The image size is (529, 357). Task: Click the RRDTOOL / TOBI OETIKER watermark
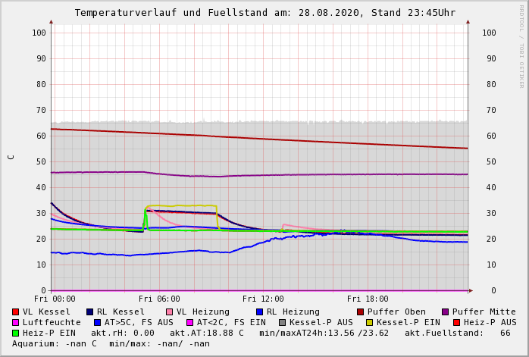pyautogui.click(x=521, y=45)
